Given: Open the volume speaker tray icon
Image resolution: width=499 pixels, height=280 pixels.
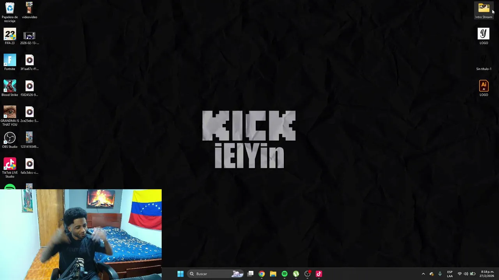Looking at the screenshot, I should tap(466, 274).
